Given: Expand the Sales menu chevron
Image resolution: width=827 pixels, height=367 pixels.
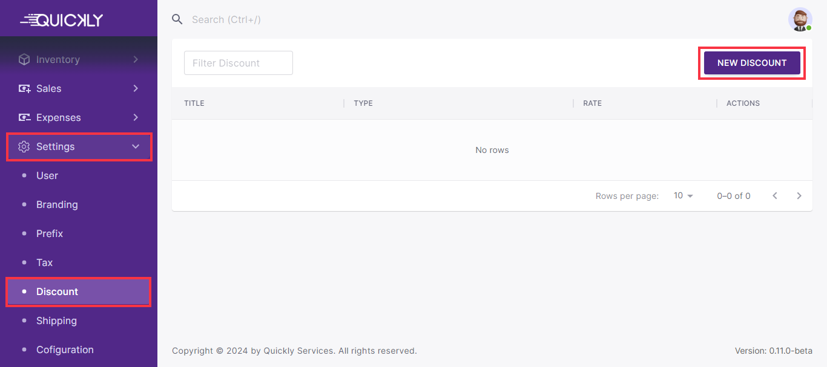Looking at the screenshot, I should tap(136, 88).
